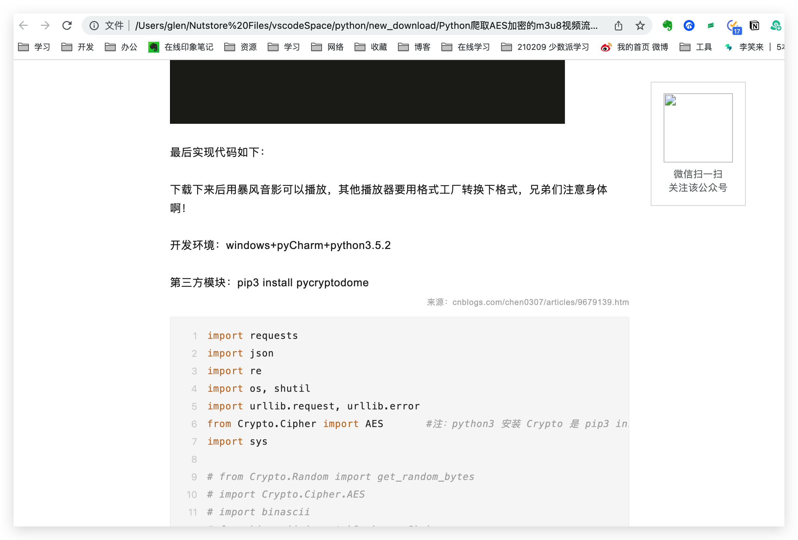Viewport: 798px width, 540px height.
Task: Open the 我的首页 微博 bookmark
Action: [x=634, y=47]
